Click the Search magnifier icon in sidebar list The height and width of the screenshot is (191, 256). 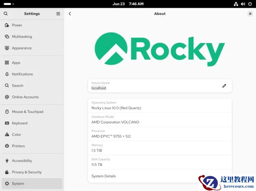coord(7,85)
